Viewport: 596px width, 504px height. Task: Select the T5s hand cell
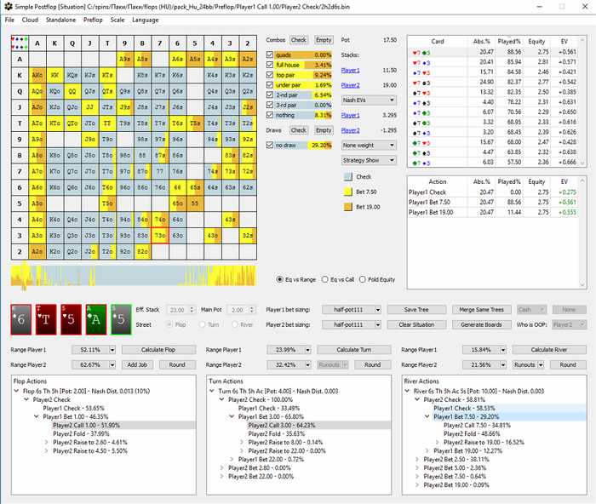coord(195,123)
